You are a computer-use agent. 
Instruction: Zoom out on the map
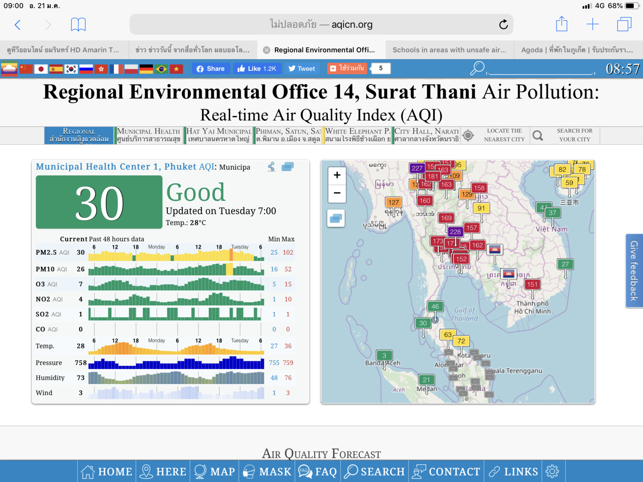coord(337,193)
